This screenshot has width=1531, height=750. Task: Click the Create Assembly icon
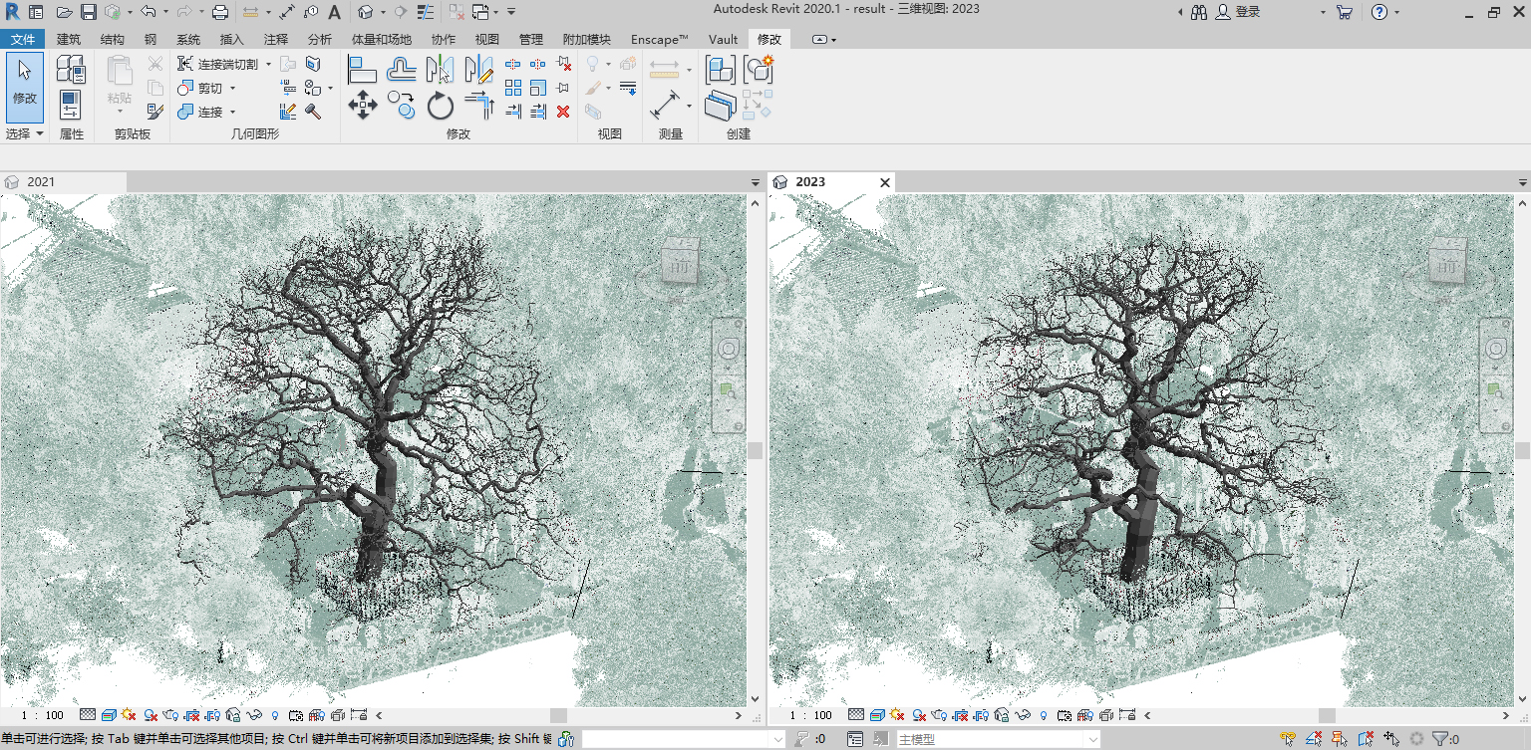point(721,70)
